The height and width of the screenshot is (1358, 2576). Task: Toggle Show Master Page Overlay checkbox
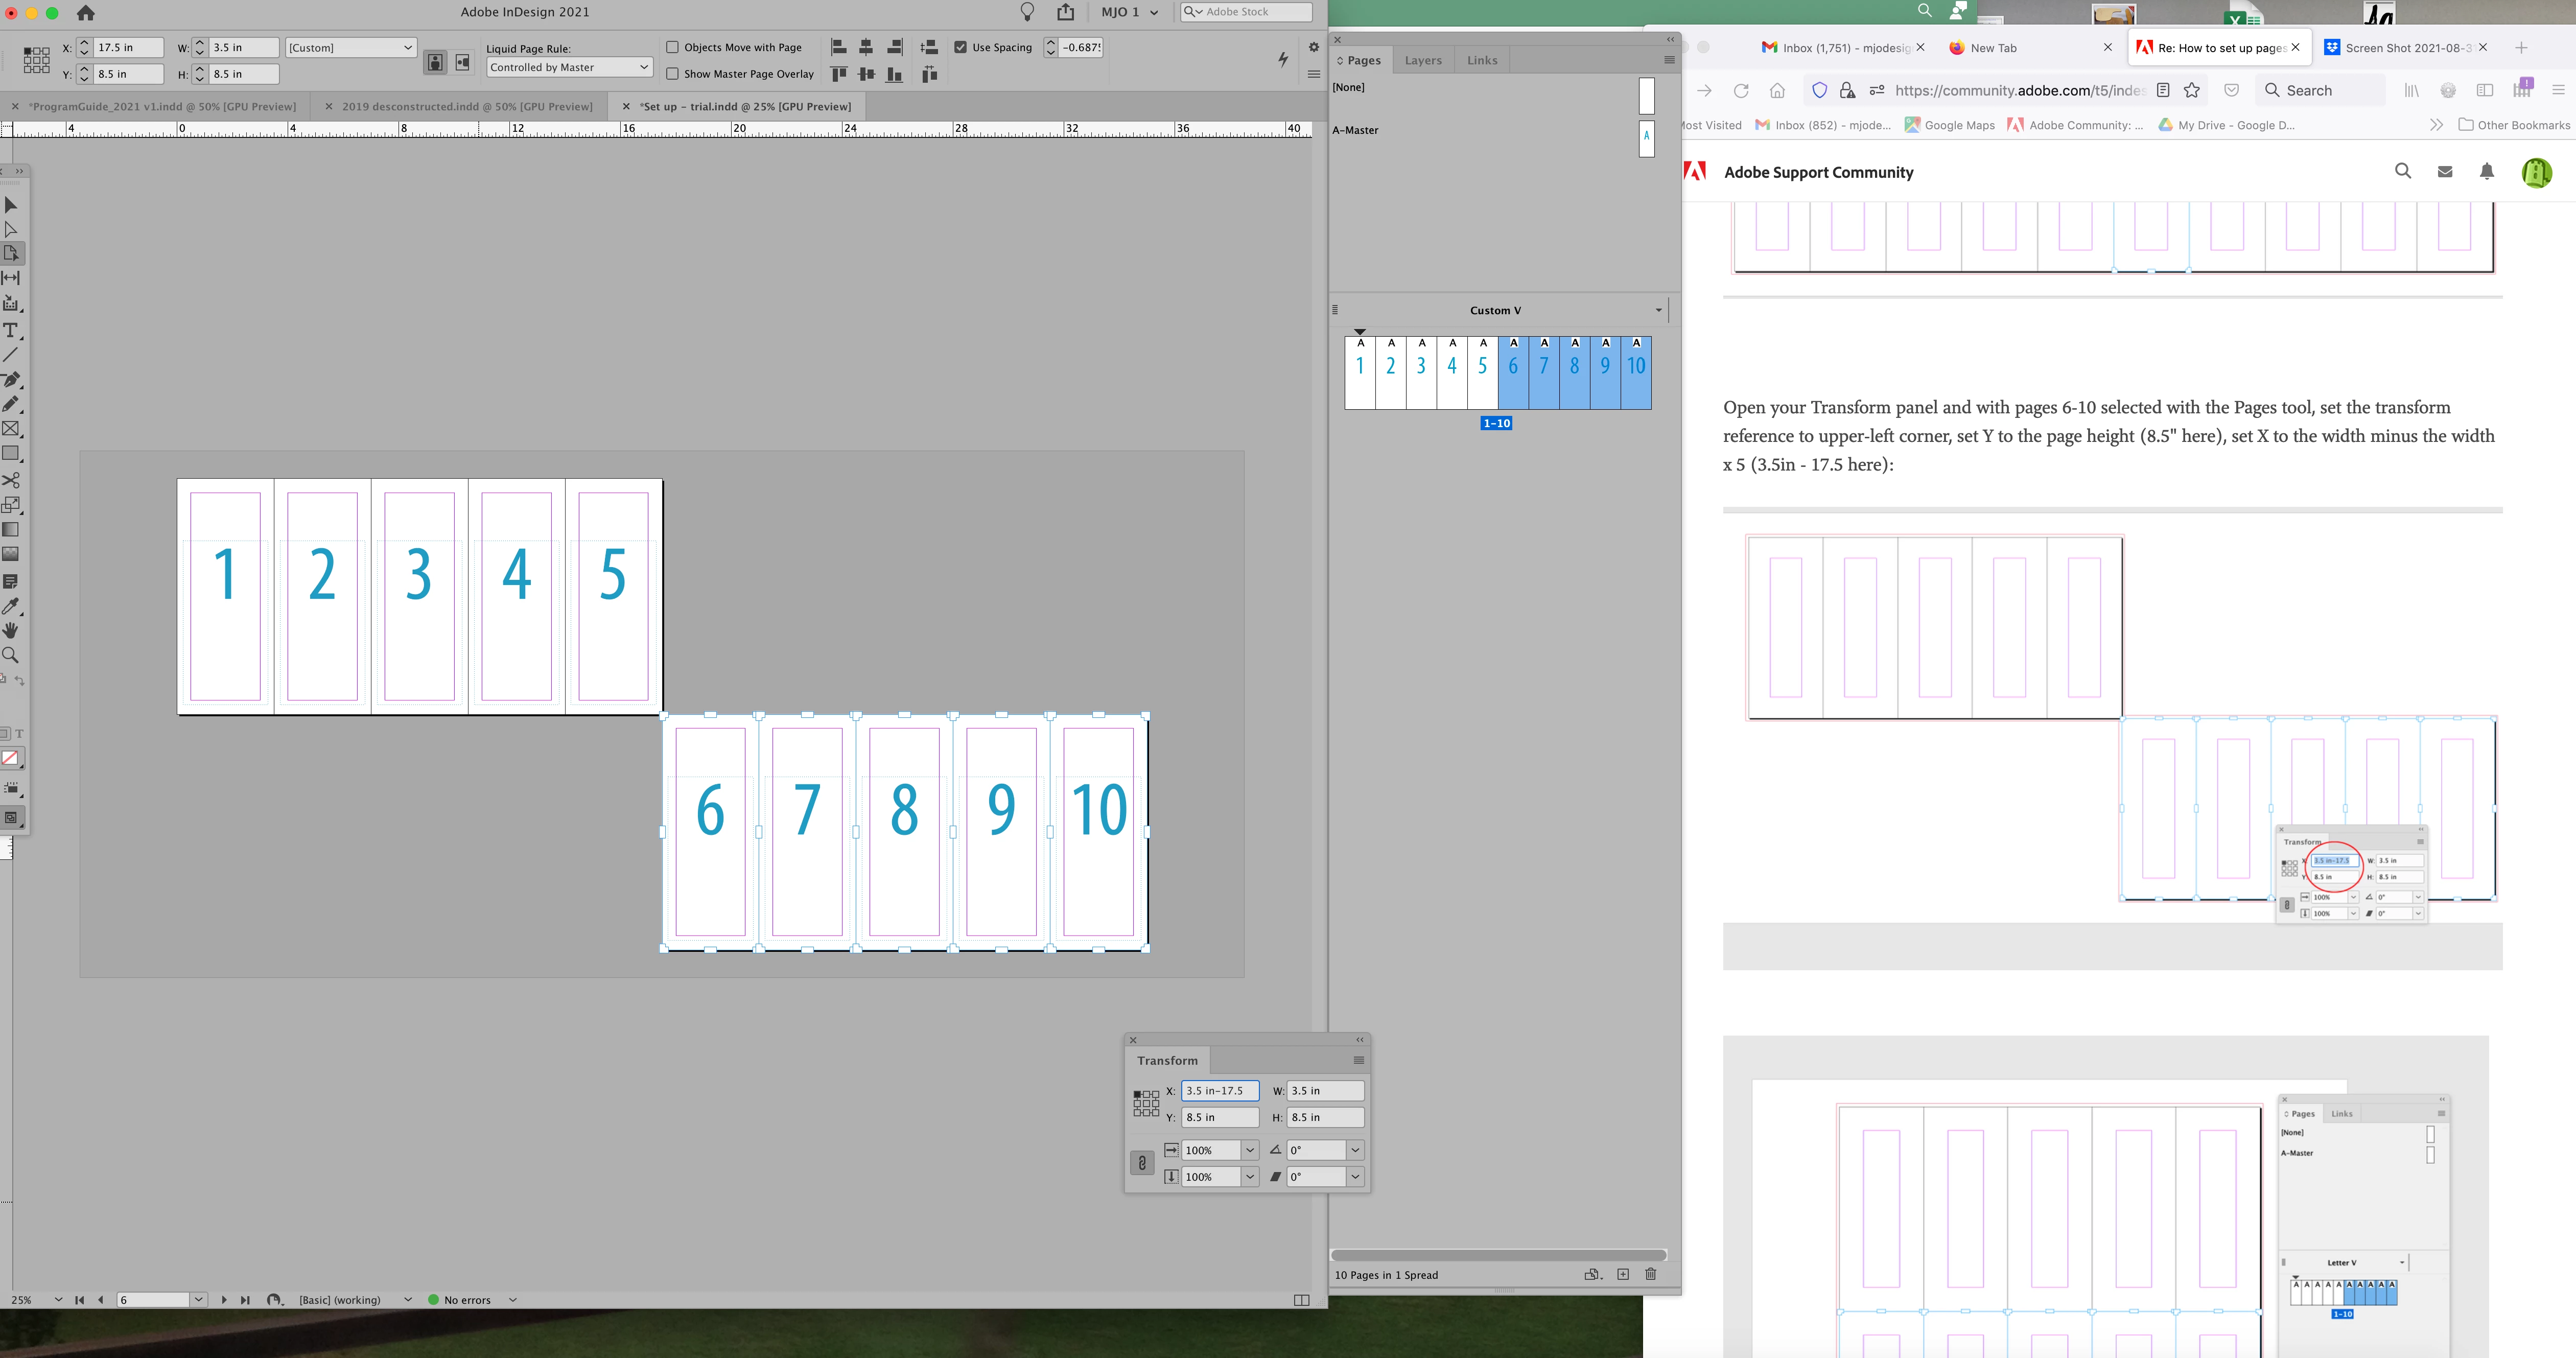pos(673,73)
